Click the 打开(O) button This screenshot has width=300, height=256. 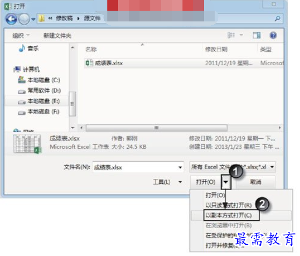coord(206,182)
